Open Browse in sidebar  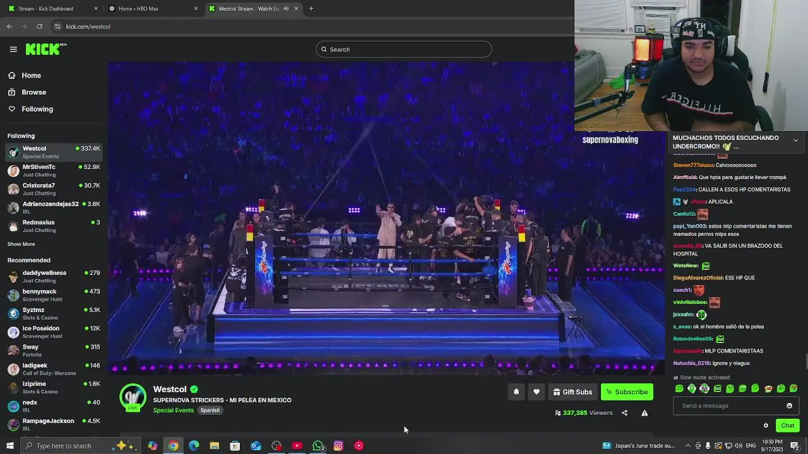33,92
